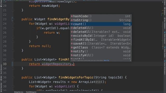The image size is (166, 93).
Task: Click line number 33 in gutter
Action: coord(5,64)
